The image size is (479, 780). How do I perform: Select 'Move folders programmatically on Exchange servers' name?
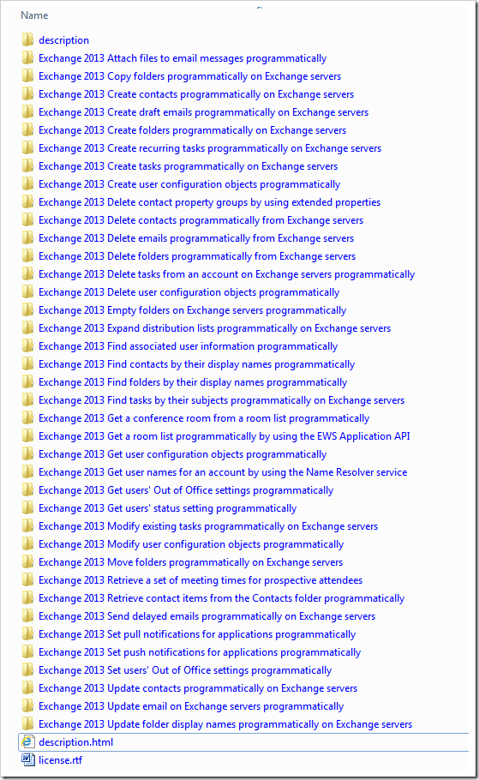(x=190, y=562)
